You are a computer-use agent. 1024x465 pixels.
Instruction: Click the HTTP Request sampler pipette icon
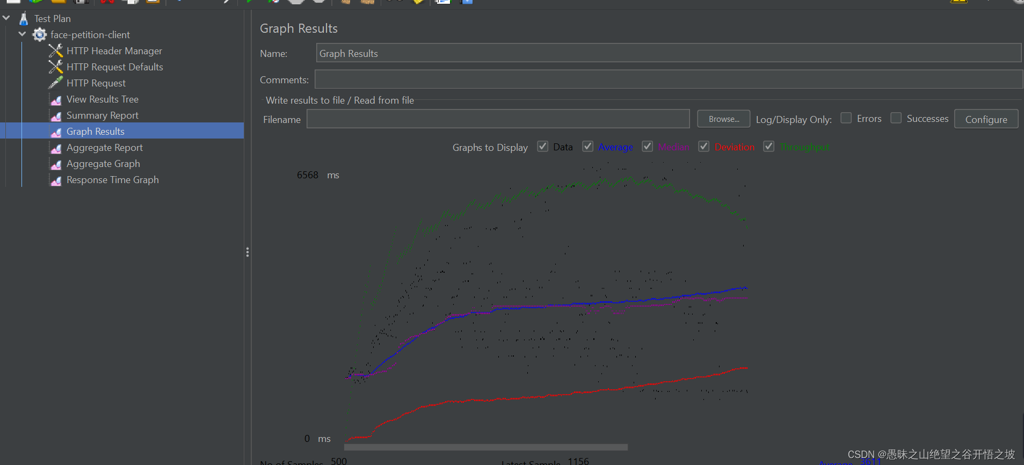(56, 83)
